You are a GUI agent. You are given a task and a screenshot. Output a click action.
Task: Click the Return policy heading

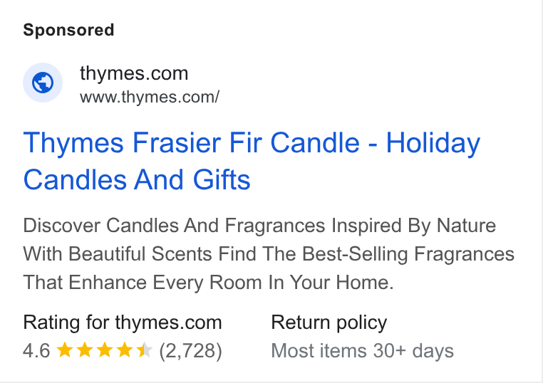coord(329,322)
